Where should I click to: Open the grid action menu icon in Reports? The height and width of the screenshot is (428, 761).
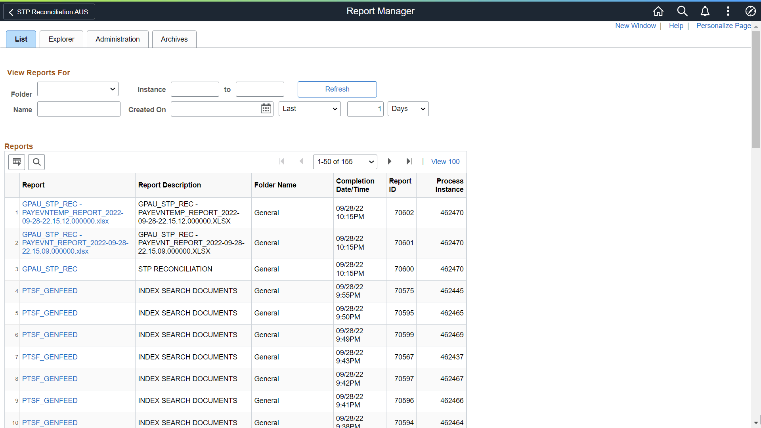pos(16,162)
